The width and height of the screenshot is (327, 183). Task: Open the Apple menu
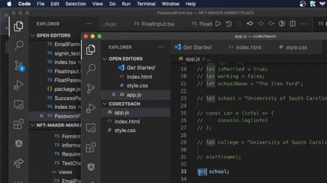[9, 4]
